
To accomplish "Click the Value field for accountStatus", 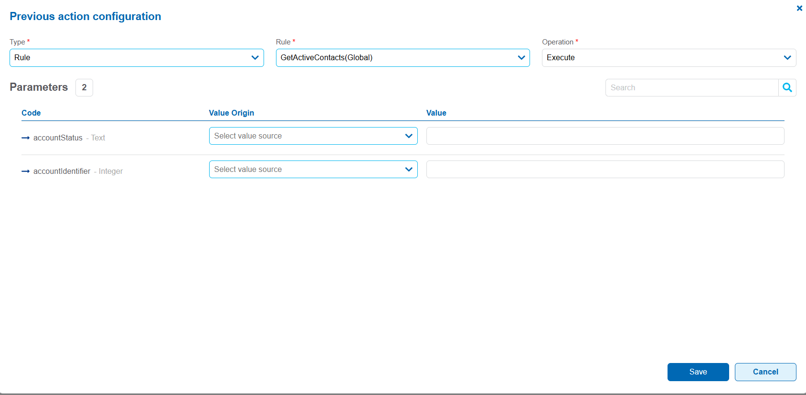I will (x=605, y=136).
